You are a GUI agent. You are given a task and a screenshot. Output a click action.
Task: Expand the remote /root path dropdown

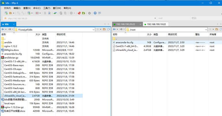point(206,30)
